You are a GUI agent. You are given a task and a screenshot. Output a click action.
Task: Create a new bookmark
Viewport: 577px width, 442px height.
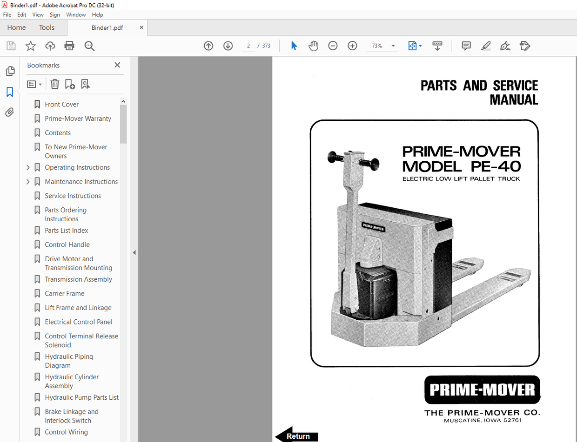pyautogui.click(x=70, y=84)
